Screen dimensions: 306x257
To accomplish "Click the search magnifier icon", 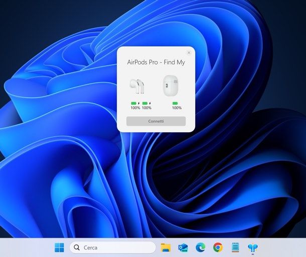I will (x=77, y=247).
